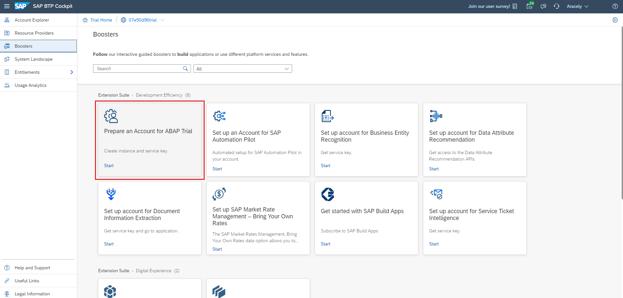The height and width of the screenshot is (298, 623).
Task: Click the Extension Suite Digital Experience heading
Action: 139,271
